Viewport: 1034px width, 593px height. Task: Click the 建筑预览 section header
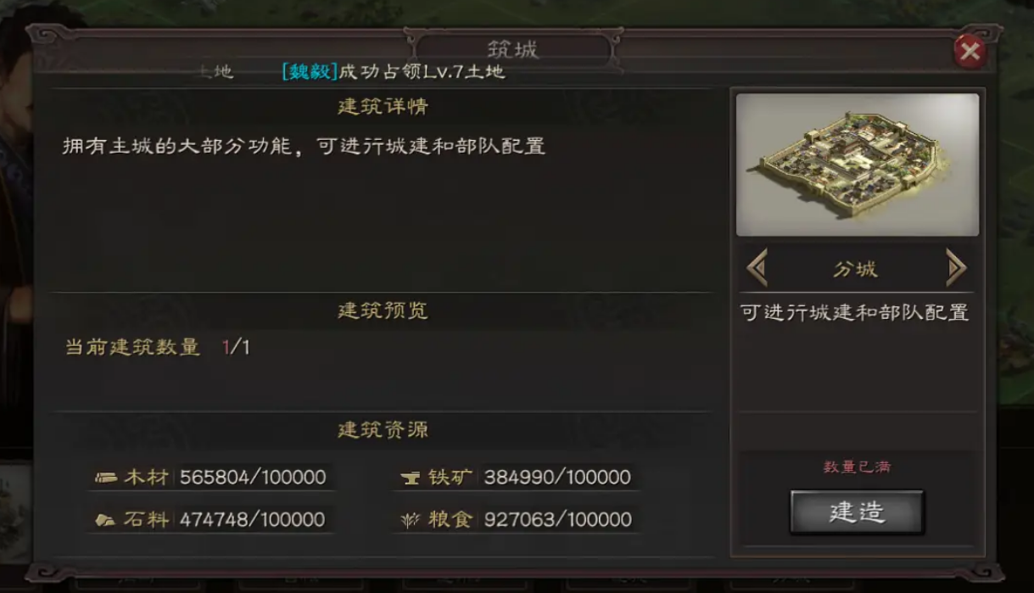pyautogui.click(x=383, y=310)
